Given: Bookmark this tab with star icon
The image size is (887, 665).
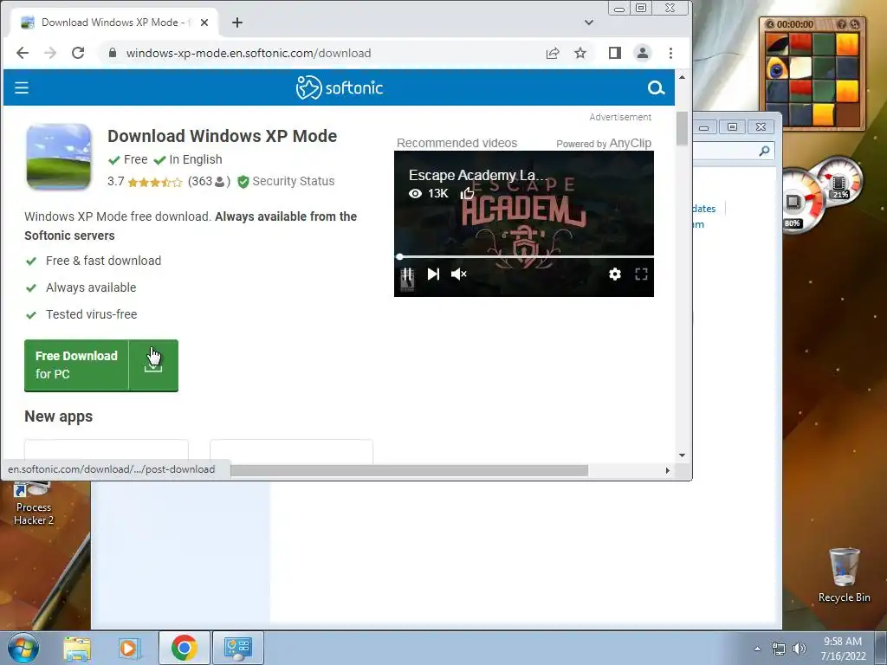Looking at the screenshot, I should (580, 53).
